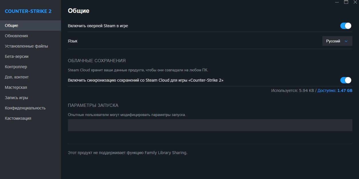Image resolution: width=359 pixels, height=179 pixels.
Task: Click the COUNTER-STRIKE 2 title
Action: 28,11
